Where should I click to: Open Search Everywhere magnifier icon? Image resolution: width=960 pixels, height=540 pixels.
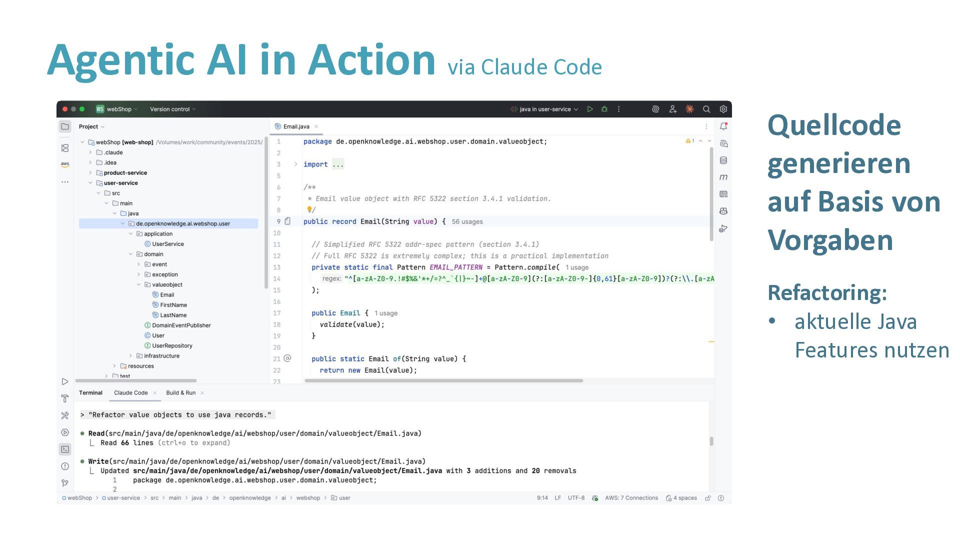706,109
